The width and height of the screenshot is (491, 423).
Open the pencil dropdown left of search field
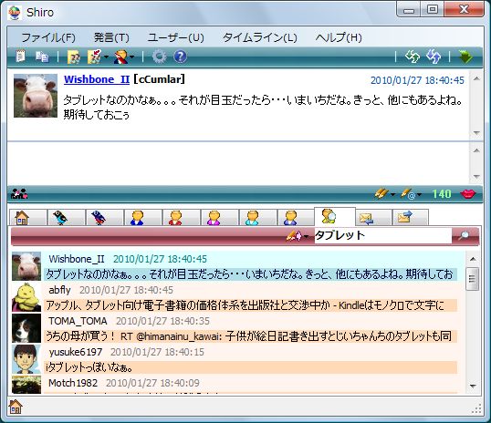(x=306, y=236)
